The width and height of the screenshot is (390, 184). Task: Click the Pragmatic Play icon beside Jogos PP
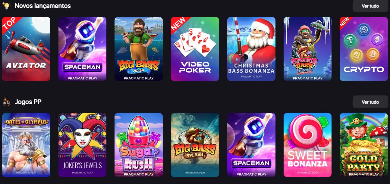click(6, 102)
